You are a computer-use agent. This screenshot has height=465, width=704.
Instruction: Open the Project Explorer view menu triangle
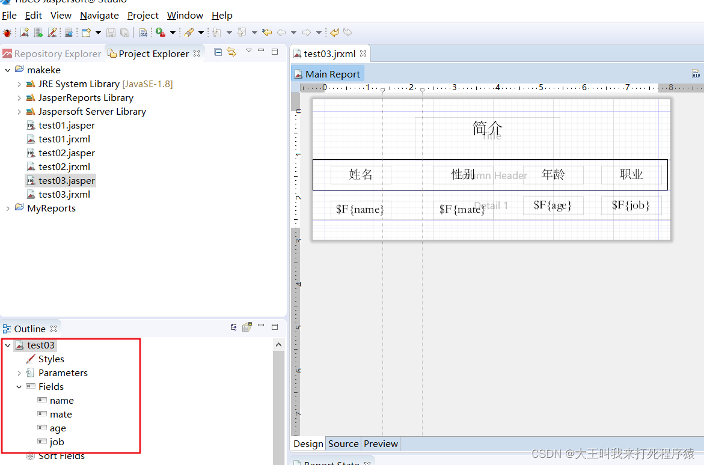click(249, 50)
